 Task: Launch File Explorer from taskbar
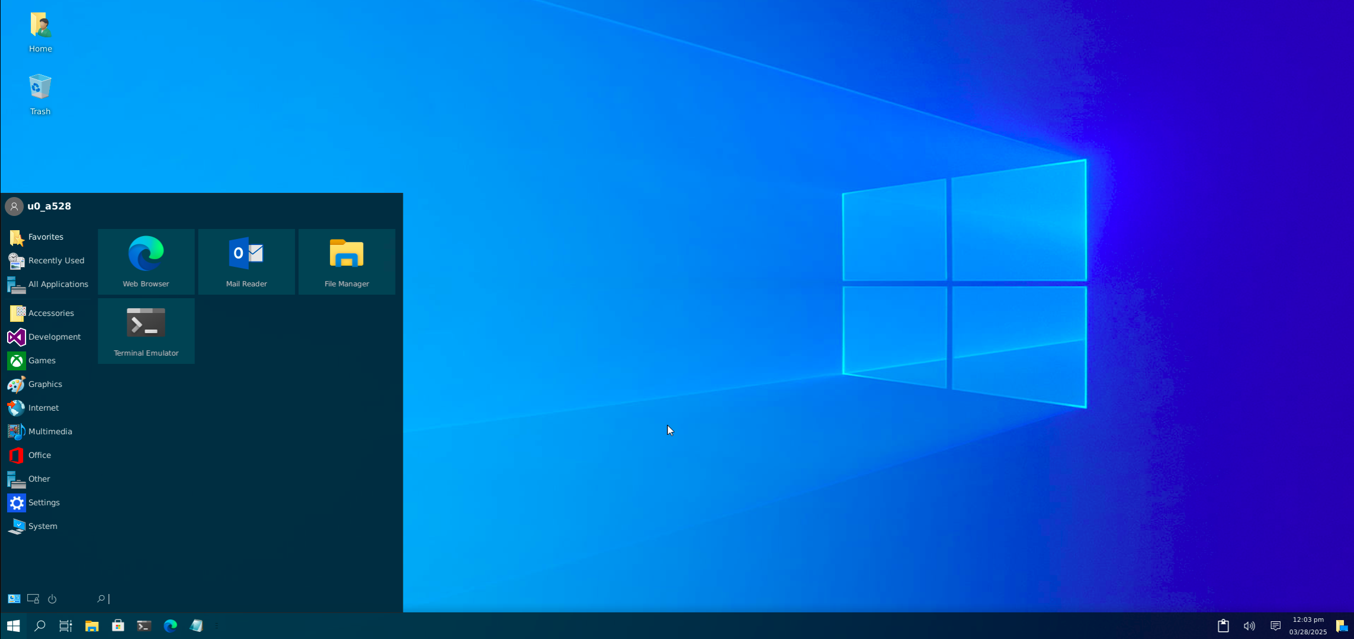click(x=92, y=626)
